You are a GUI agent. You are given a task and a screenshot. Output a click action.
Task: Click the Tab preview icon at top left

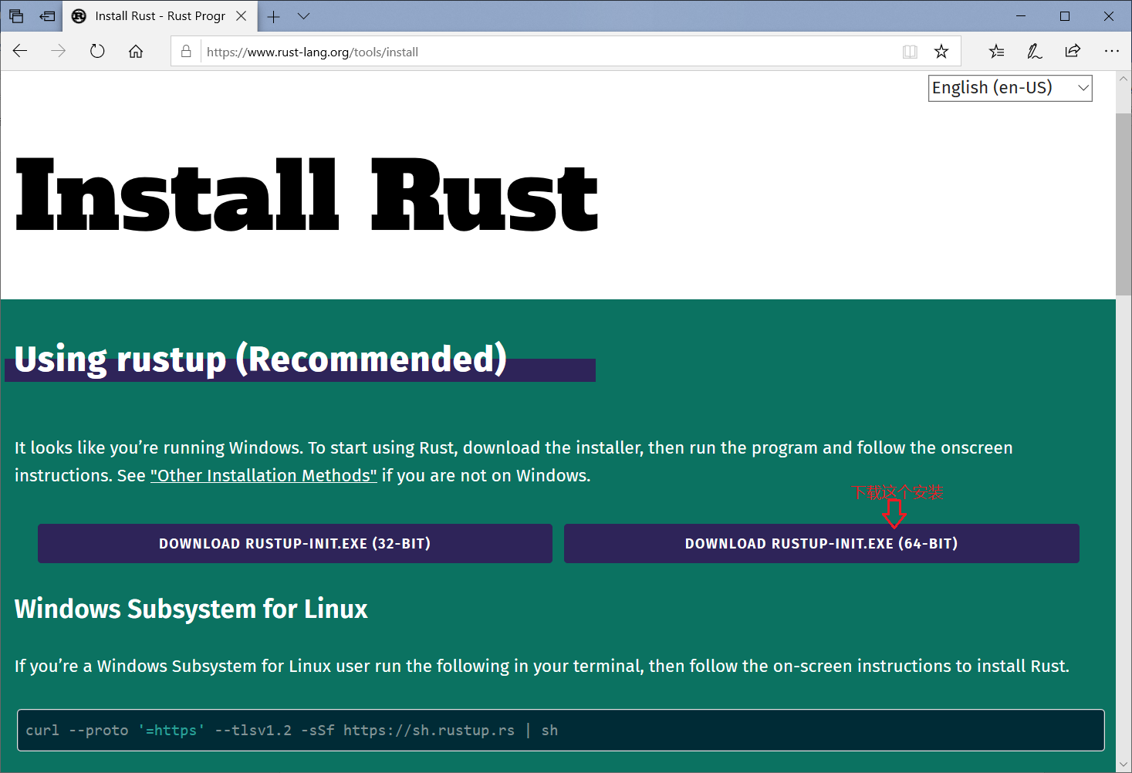coord(15,15)
